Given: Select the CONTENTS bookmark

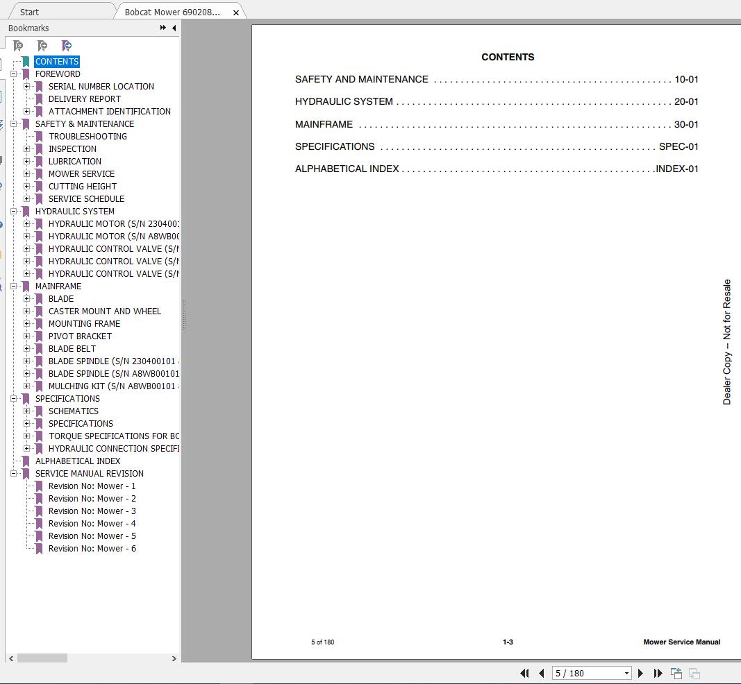Looking at the screenshot, I should (57, 61).
